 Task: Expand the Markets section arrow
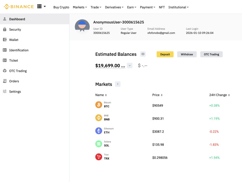pos(118,84)
